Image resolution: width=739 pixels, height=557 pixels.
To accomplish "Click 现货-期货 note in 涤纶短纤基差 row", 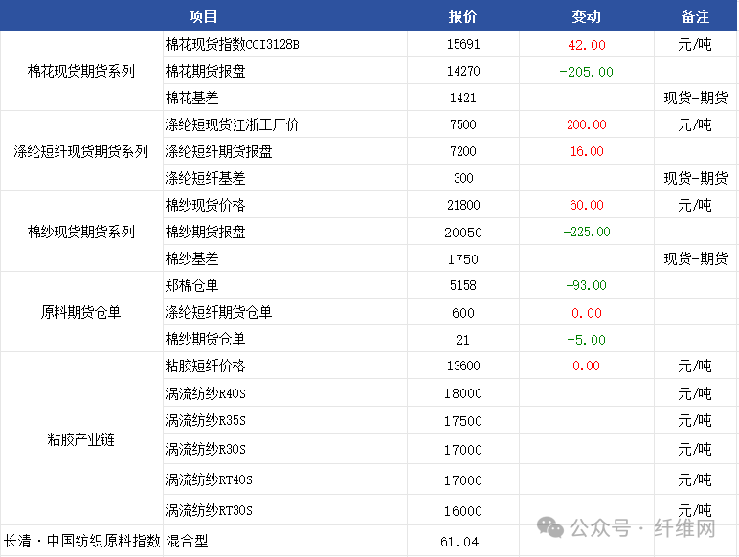I will pyautogui.click(x=696, y=178).
